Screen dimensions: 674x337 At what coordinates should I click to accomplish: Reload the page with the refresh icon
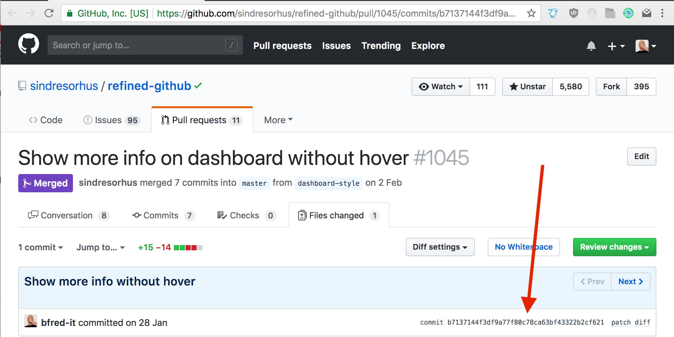[x=49, y=13]
